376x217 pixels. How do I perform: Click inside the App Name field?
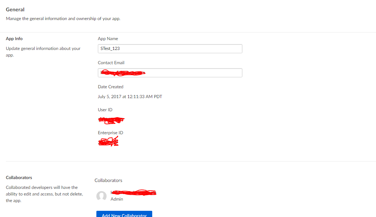(x=170, y=49)
